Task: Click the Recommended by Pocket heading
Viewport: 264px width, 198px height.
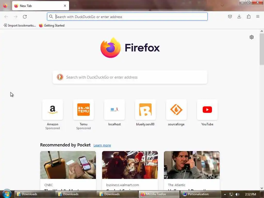Action: click(65, 145)
